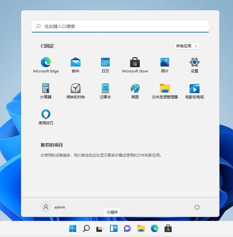Open taskbar search magnifier
Screen dimensions: 233x237
click(x=86, y=228)
